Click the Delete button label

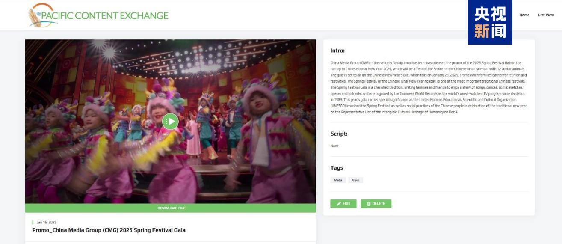(379, 204)
